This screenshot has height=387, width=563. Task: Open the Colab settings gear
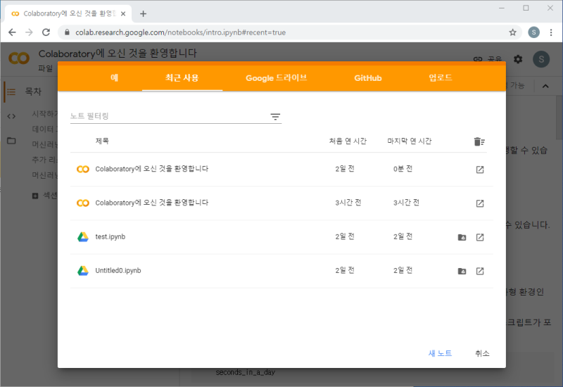(x=518, y=59)
